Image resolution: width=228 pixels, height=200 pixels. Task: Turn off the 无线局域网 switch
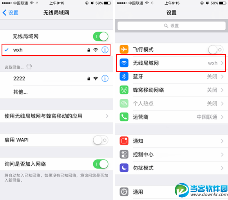click(101, 36)
